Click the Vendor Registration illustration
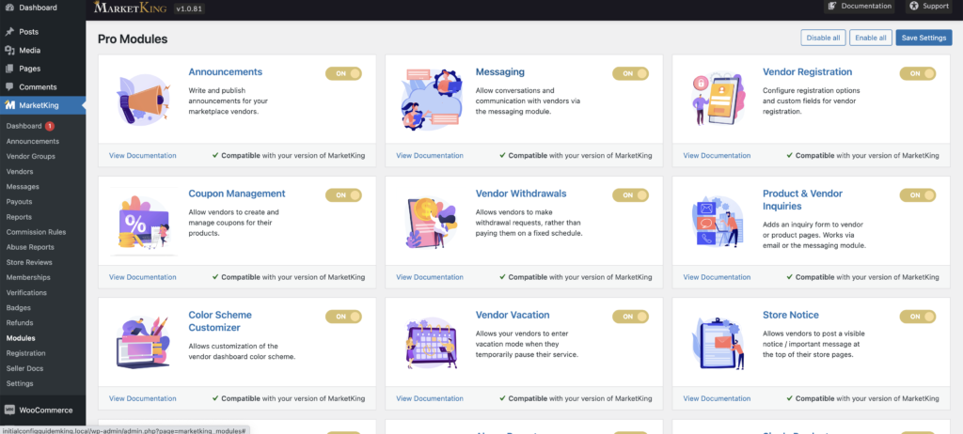 tap(718, 99)
